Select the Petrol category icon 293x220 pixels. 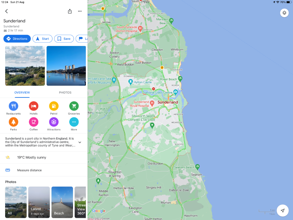[54, 106]
